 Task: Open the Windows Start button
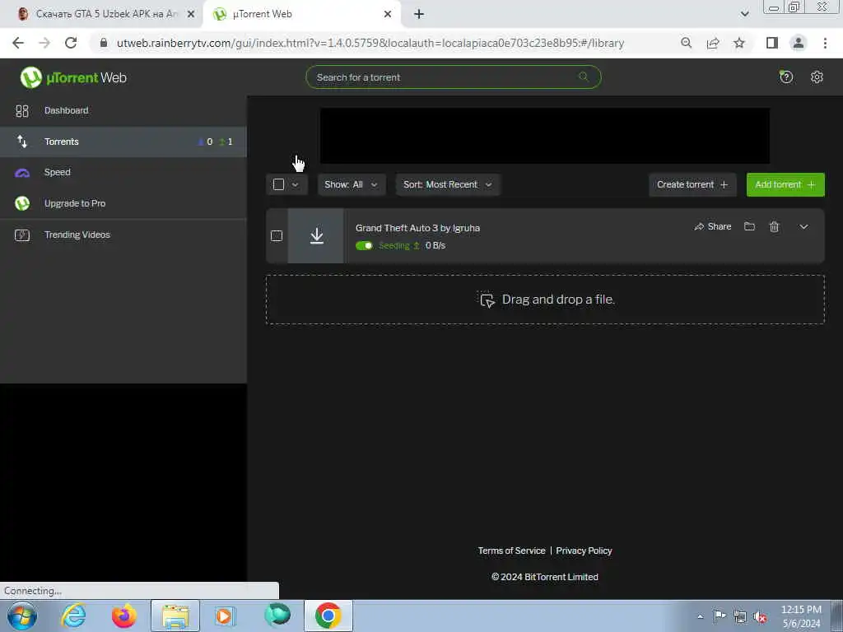point(22,616)
